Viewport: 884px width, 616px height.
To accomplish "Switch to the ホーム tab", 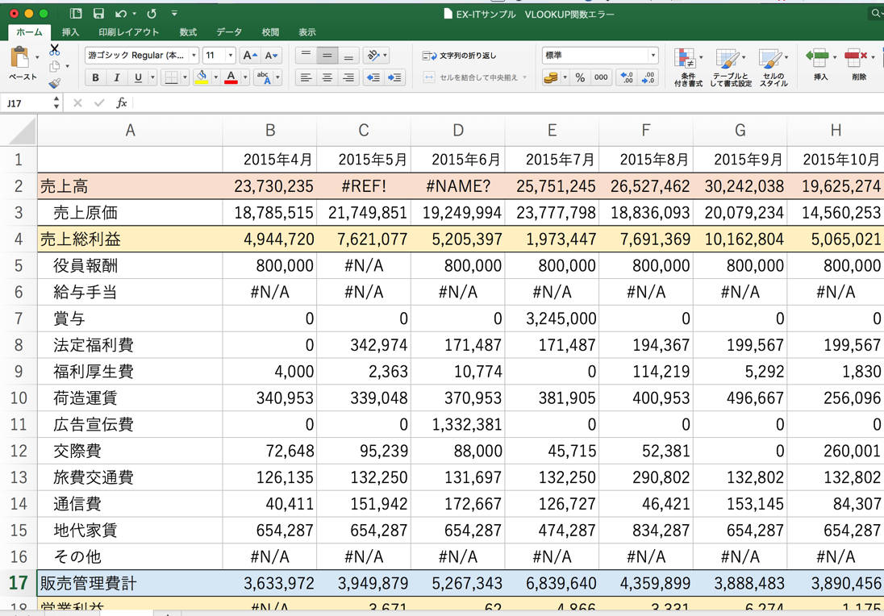I will point(29,32).
